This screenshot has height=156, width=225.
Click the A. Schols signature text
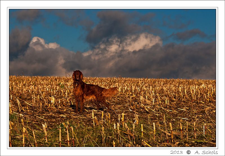pos(206,152)
